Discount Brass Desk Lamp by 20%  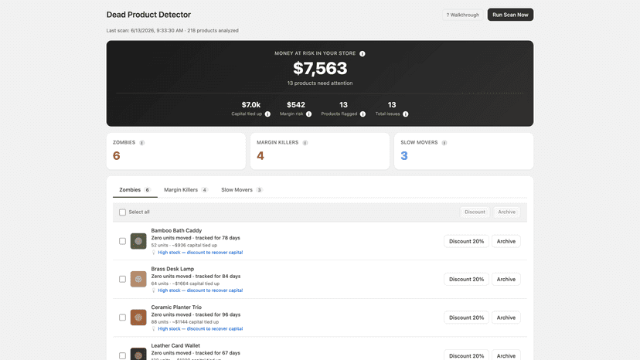click(466, 279)
